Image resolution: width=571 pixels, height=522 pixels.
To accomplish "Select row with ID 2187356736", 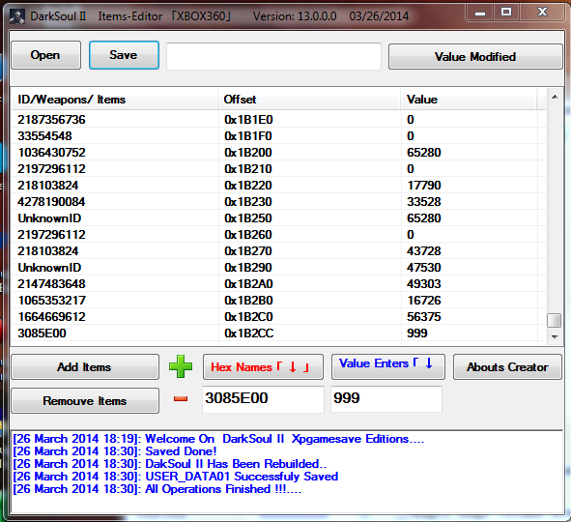I will pos(278,120).
